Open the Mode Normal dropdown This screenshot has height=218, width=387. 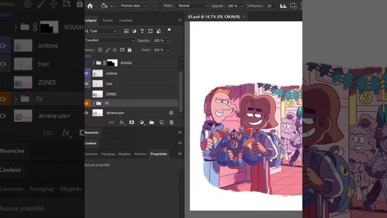192,5
